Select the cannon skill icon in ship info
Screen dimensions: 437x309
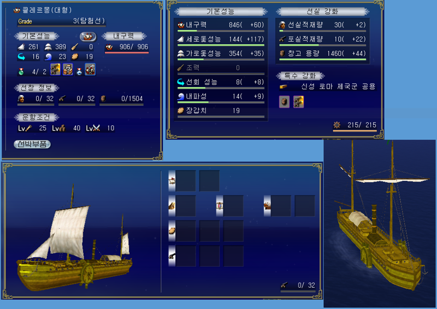pyautogui.click(x=55, y=69)
